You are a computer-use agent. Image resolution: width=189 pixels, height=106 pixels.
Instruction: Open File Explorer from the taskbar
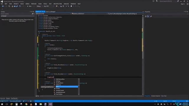(41, 104)
